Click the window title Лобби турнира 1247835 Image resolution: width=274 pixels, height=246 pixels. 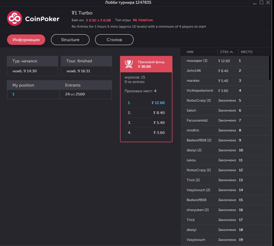128,2
